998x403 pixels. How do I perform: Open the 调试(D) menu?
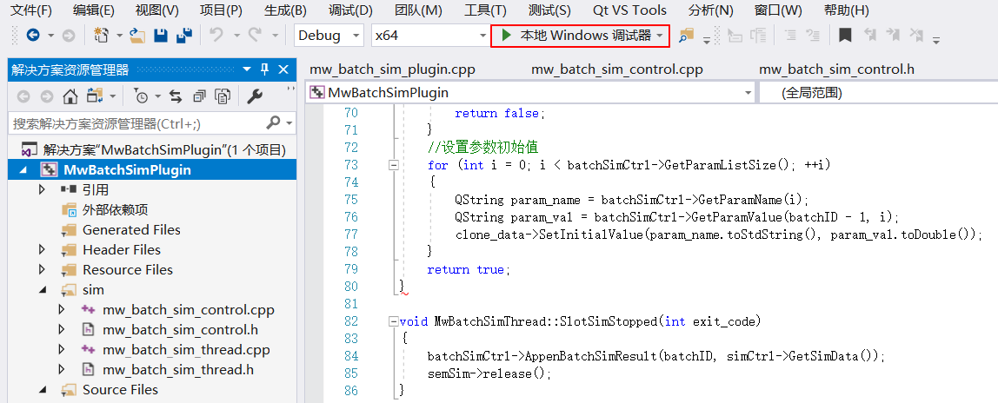click(x=350, y=10)
